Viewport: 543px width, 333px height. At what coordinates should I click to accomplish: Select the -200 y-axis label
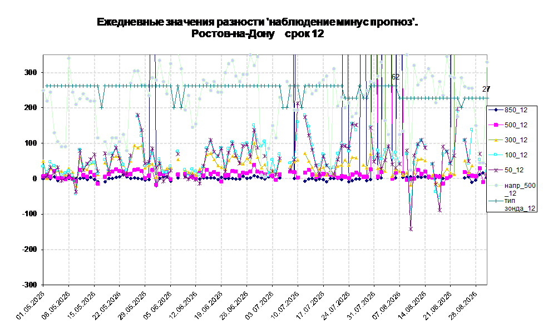tap(29, 249)
